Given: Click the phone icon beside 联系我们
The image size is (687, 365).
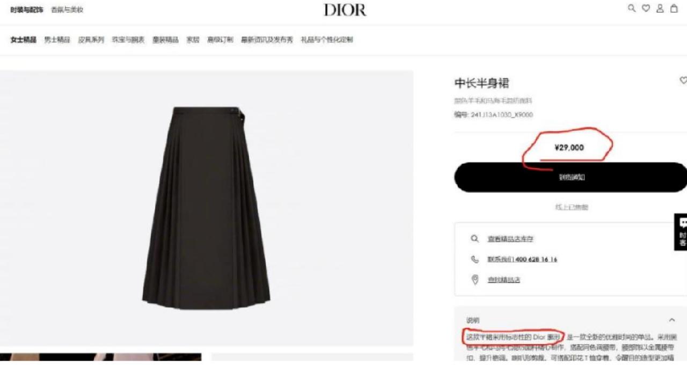Looking at the screenshot, I should tap(474, 259).
